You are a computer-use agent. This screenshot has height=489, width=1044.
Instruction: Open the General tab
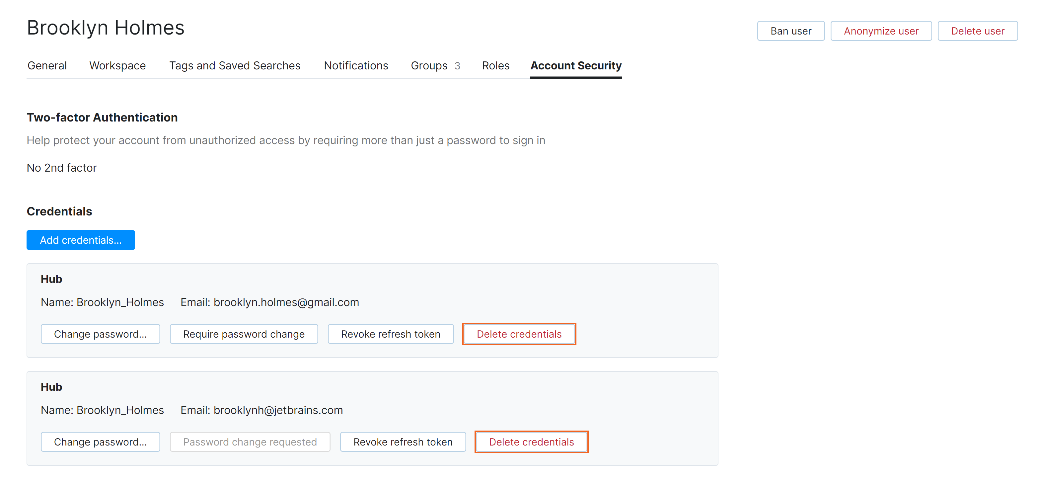click(47, 66)
